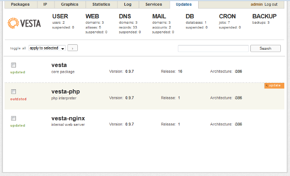Click the 'updated' status under the vesta checkbox
Image resolution: width=290 pixels, height=176 pixels.
pyautogui.click(x=17, y=72)
